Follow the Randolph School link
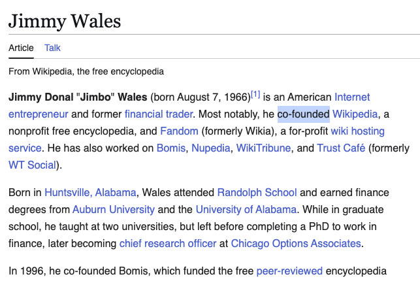Viewport: 420px width, 283px height. 257,192
